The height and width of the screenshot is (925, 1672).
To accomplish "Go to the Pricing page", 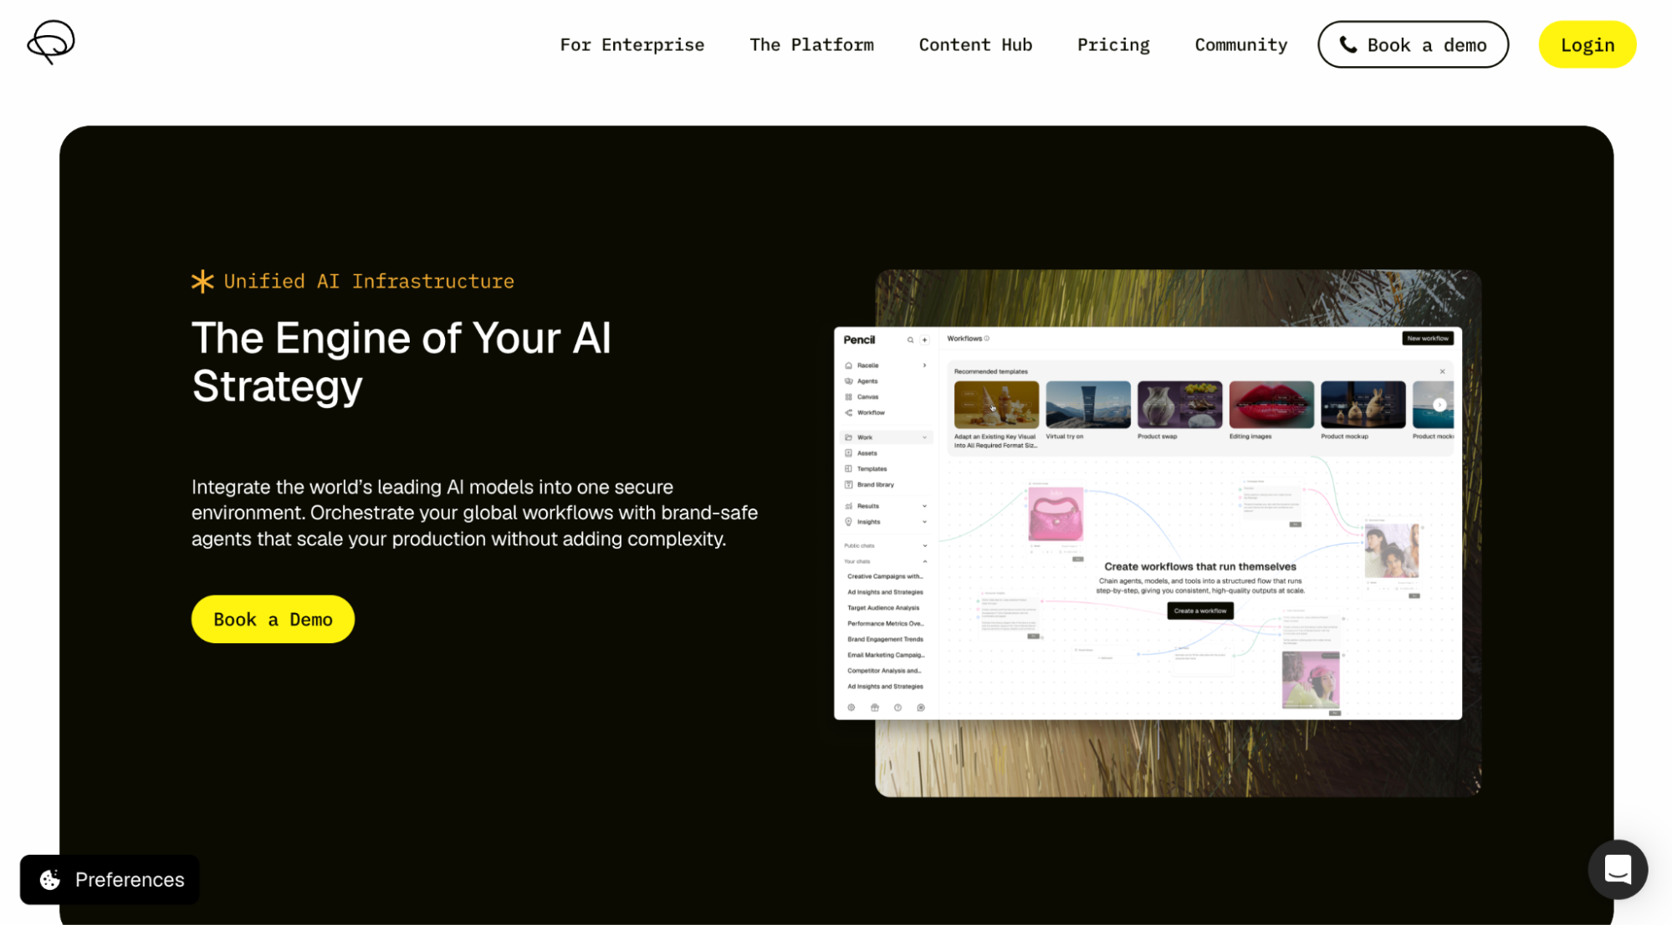I will tap(1113, 45).
